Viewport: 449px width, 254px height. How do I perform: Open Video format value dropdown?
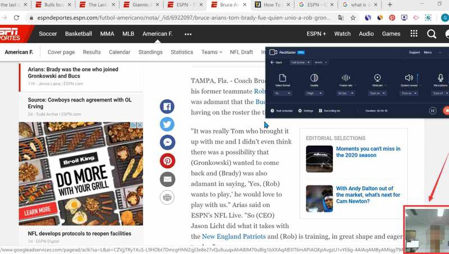283,93
